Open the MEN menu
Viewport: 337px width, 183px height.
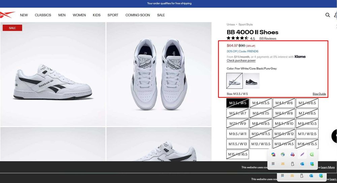tap(62, 15)
